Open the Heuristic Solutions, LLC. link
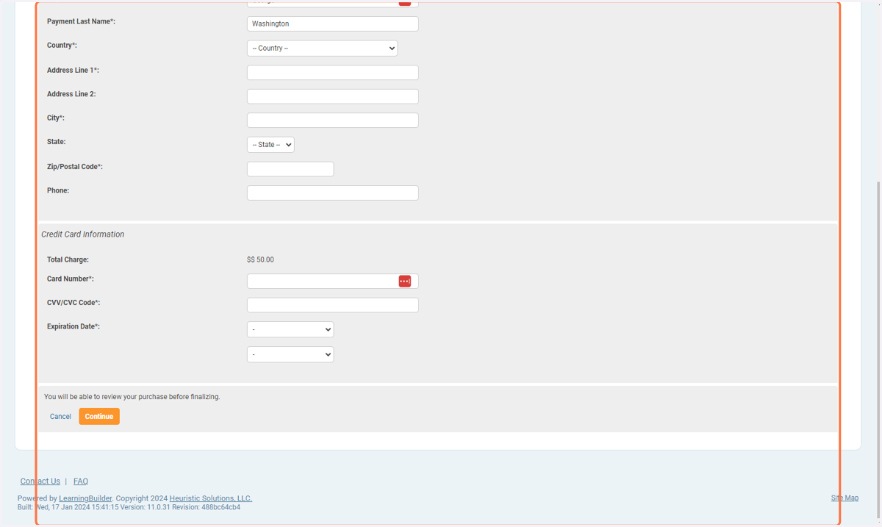 211,498
